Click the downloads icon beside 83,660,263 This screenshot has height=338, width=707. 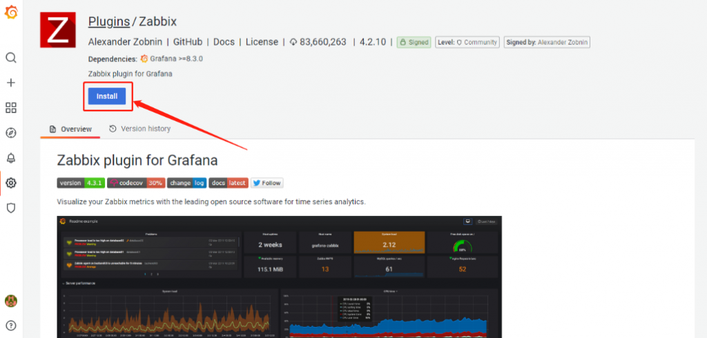coord(293,42)
